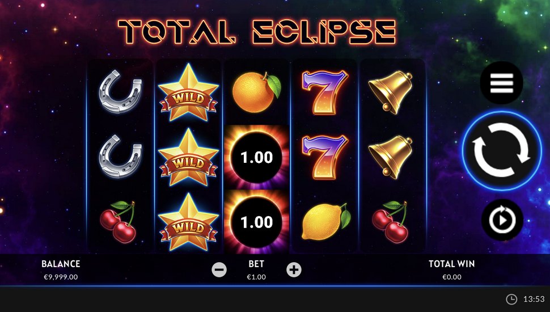The width and height of the screenshot is (550, 312).
Task: Click the top purple seven symbol
Action: click(325, 92)
